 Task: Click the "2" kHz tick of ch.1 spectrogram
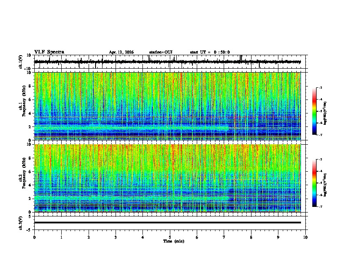pyautogui.click(x=30, y=126)
